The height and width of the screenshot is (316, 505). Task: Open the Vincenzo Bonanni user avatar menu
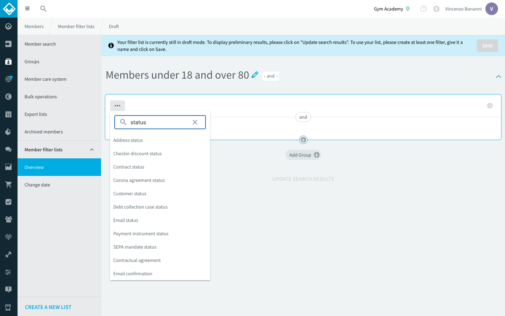coord(492,9)
